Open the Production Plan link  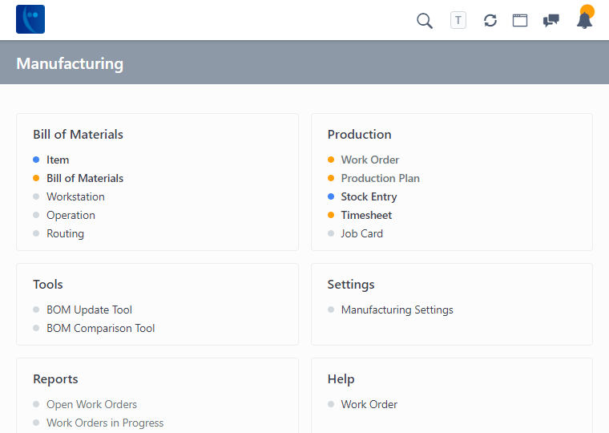[380, 178]
